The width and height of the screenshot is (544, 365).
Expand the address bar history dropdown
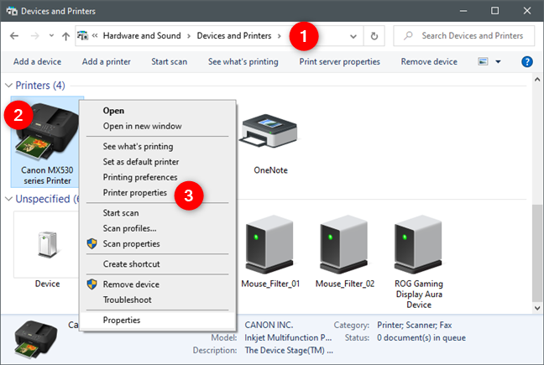tap(353, 36)
